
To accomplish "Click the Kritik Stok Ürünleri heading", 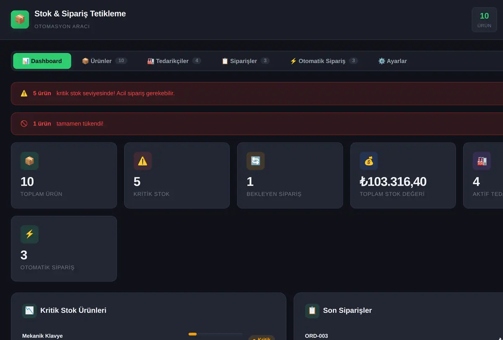I will point(73,311).
